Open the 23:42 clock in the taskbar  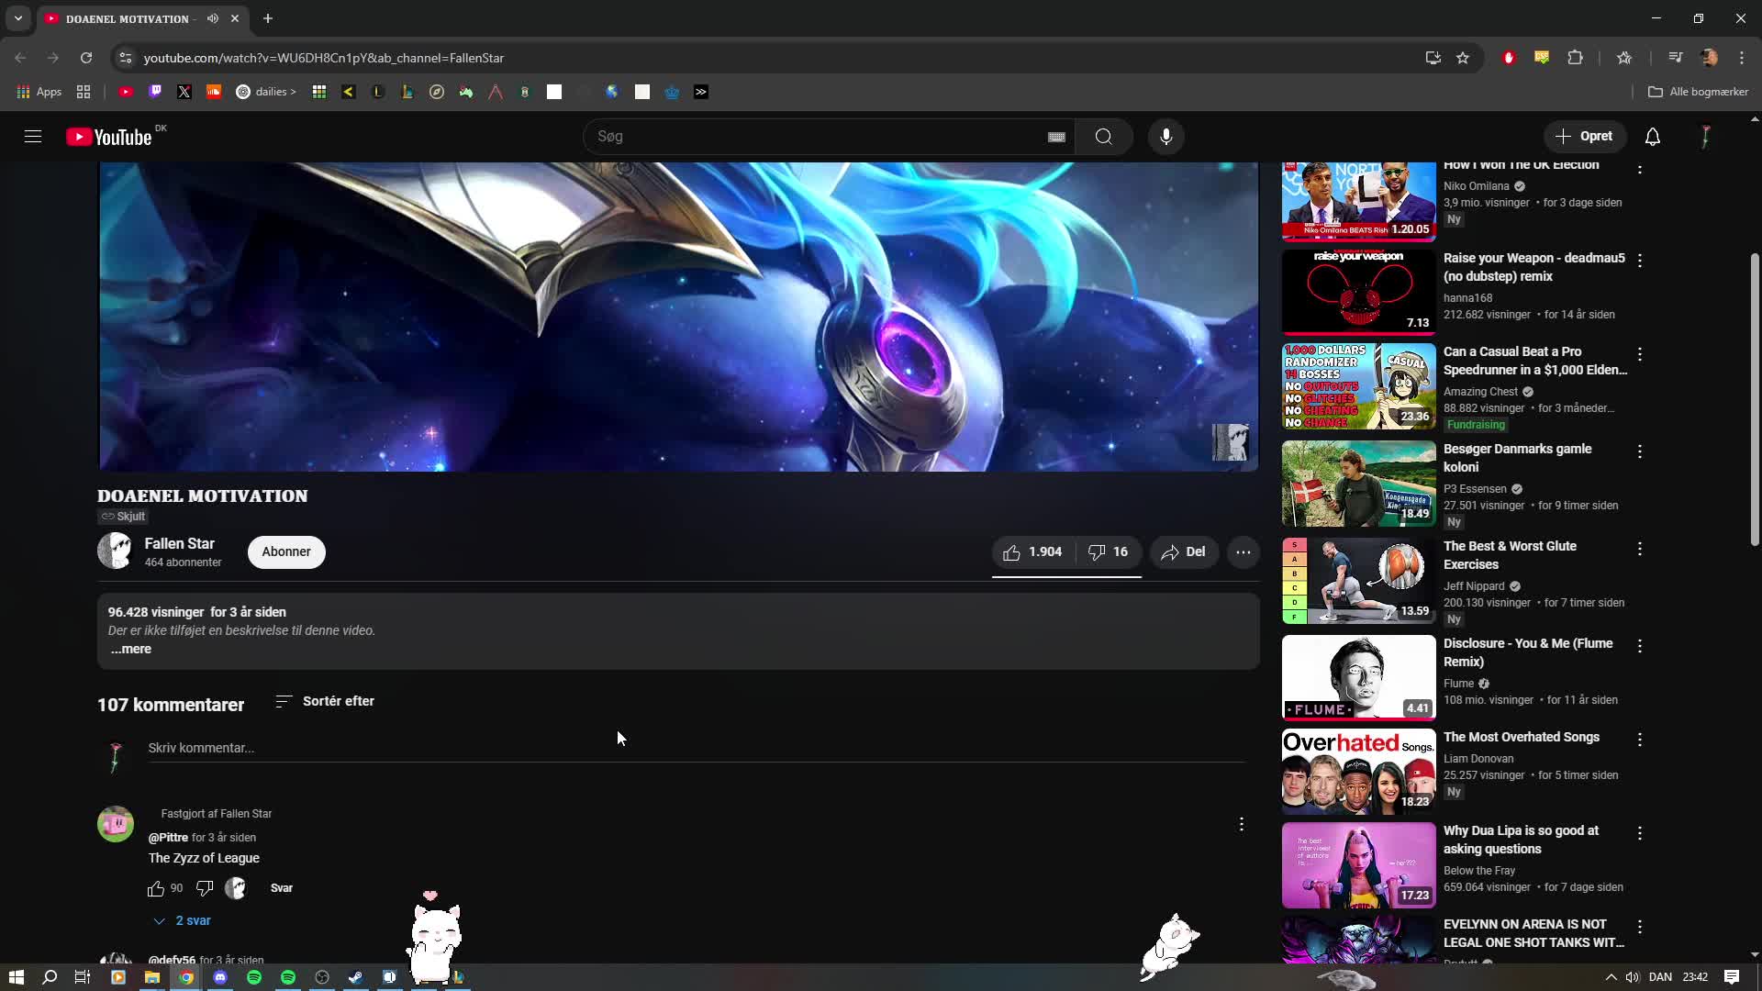pyautogui.click(x=1695, y=977)
